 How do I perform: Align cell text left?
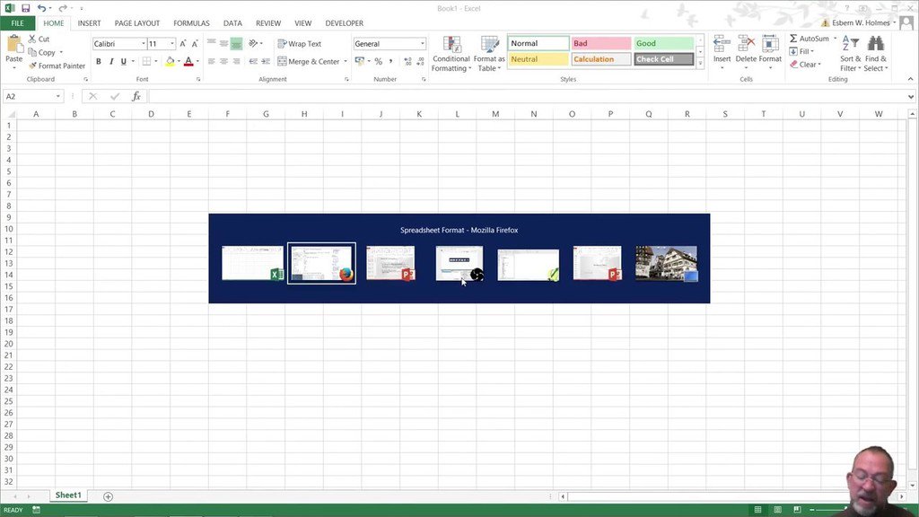point(211,62)
